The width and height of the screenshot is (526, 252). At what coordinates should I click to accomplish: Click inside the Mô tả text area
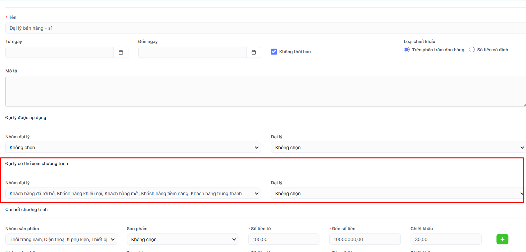pyautogui.click(x=265, y=91)
